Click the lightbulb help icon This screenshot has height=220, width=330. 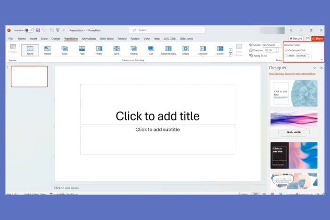tap(291, 30)
